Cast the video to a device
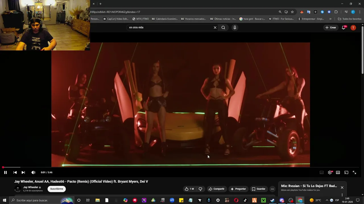Screen dimensions: 364x204 tap(346, 172)
